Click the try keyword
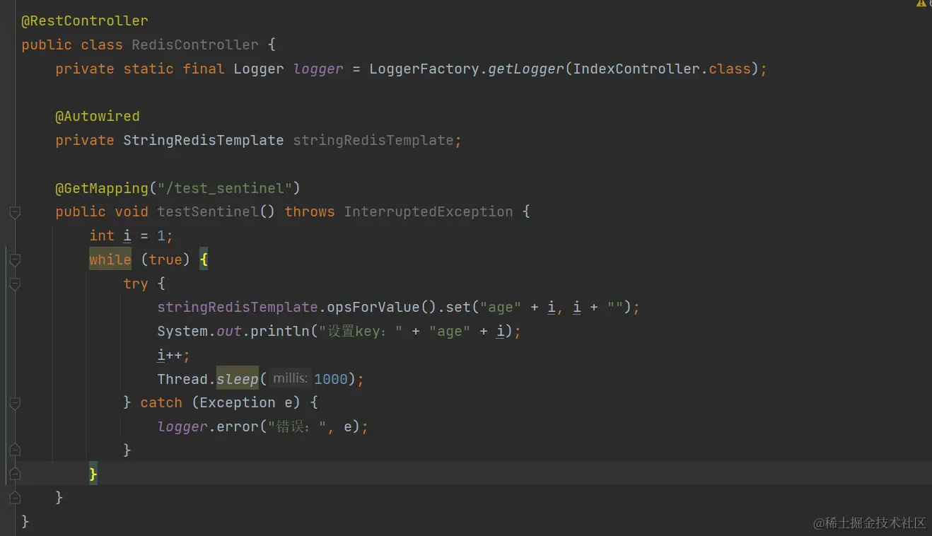Screen dimensions: 932x536 pyautogui.click(x=136, y=284)
